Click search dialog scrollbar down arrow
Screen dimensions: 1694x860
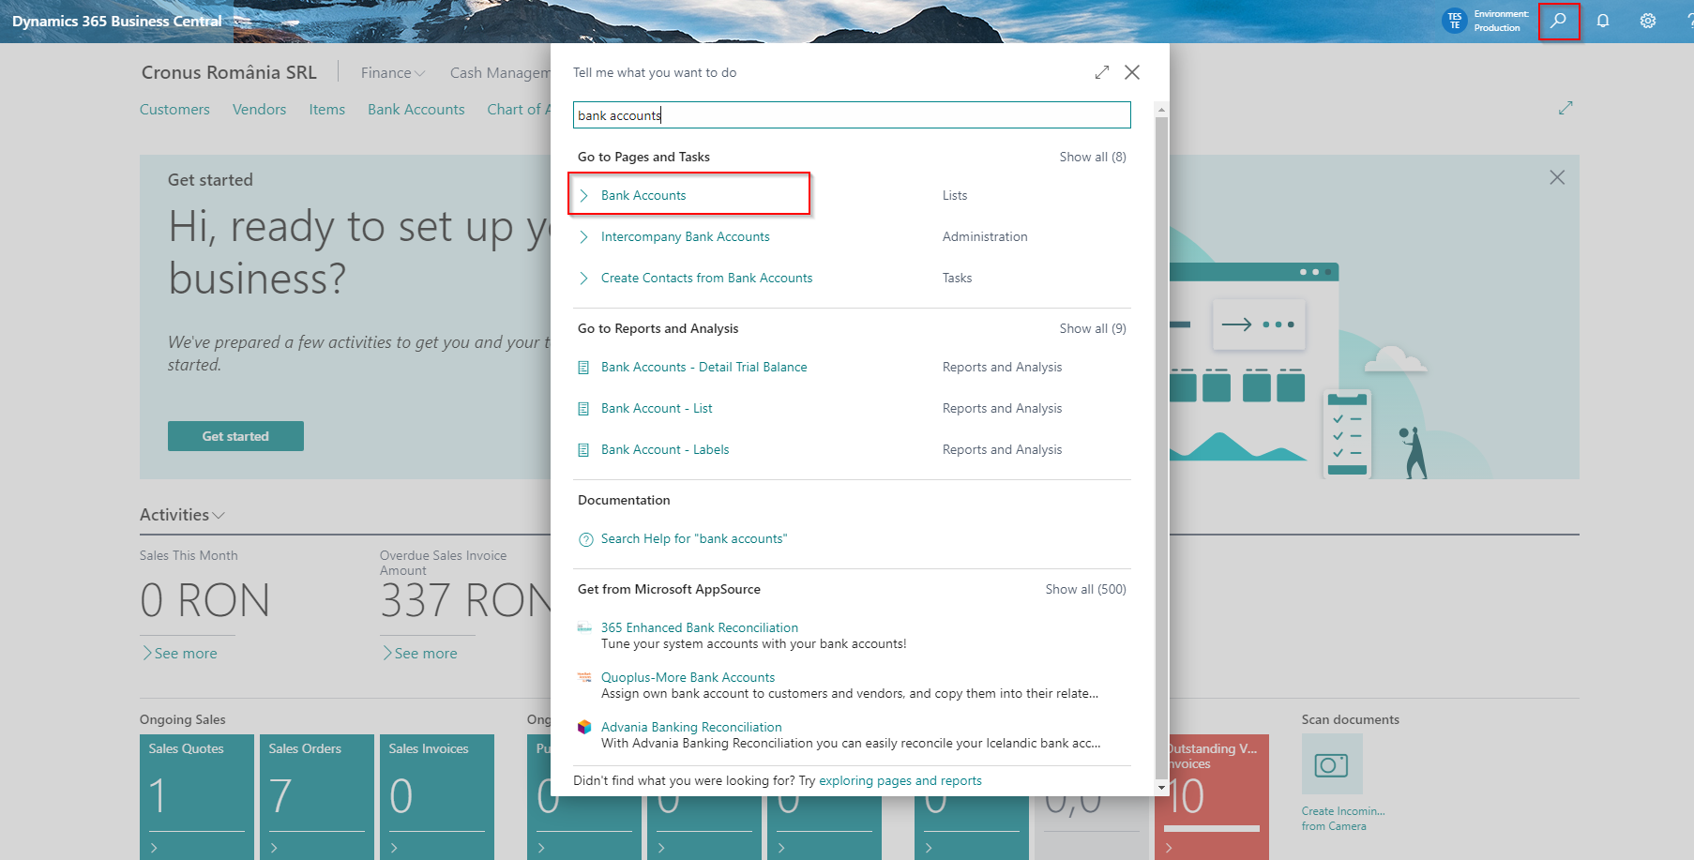(x=1162, y=788)
